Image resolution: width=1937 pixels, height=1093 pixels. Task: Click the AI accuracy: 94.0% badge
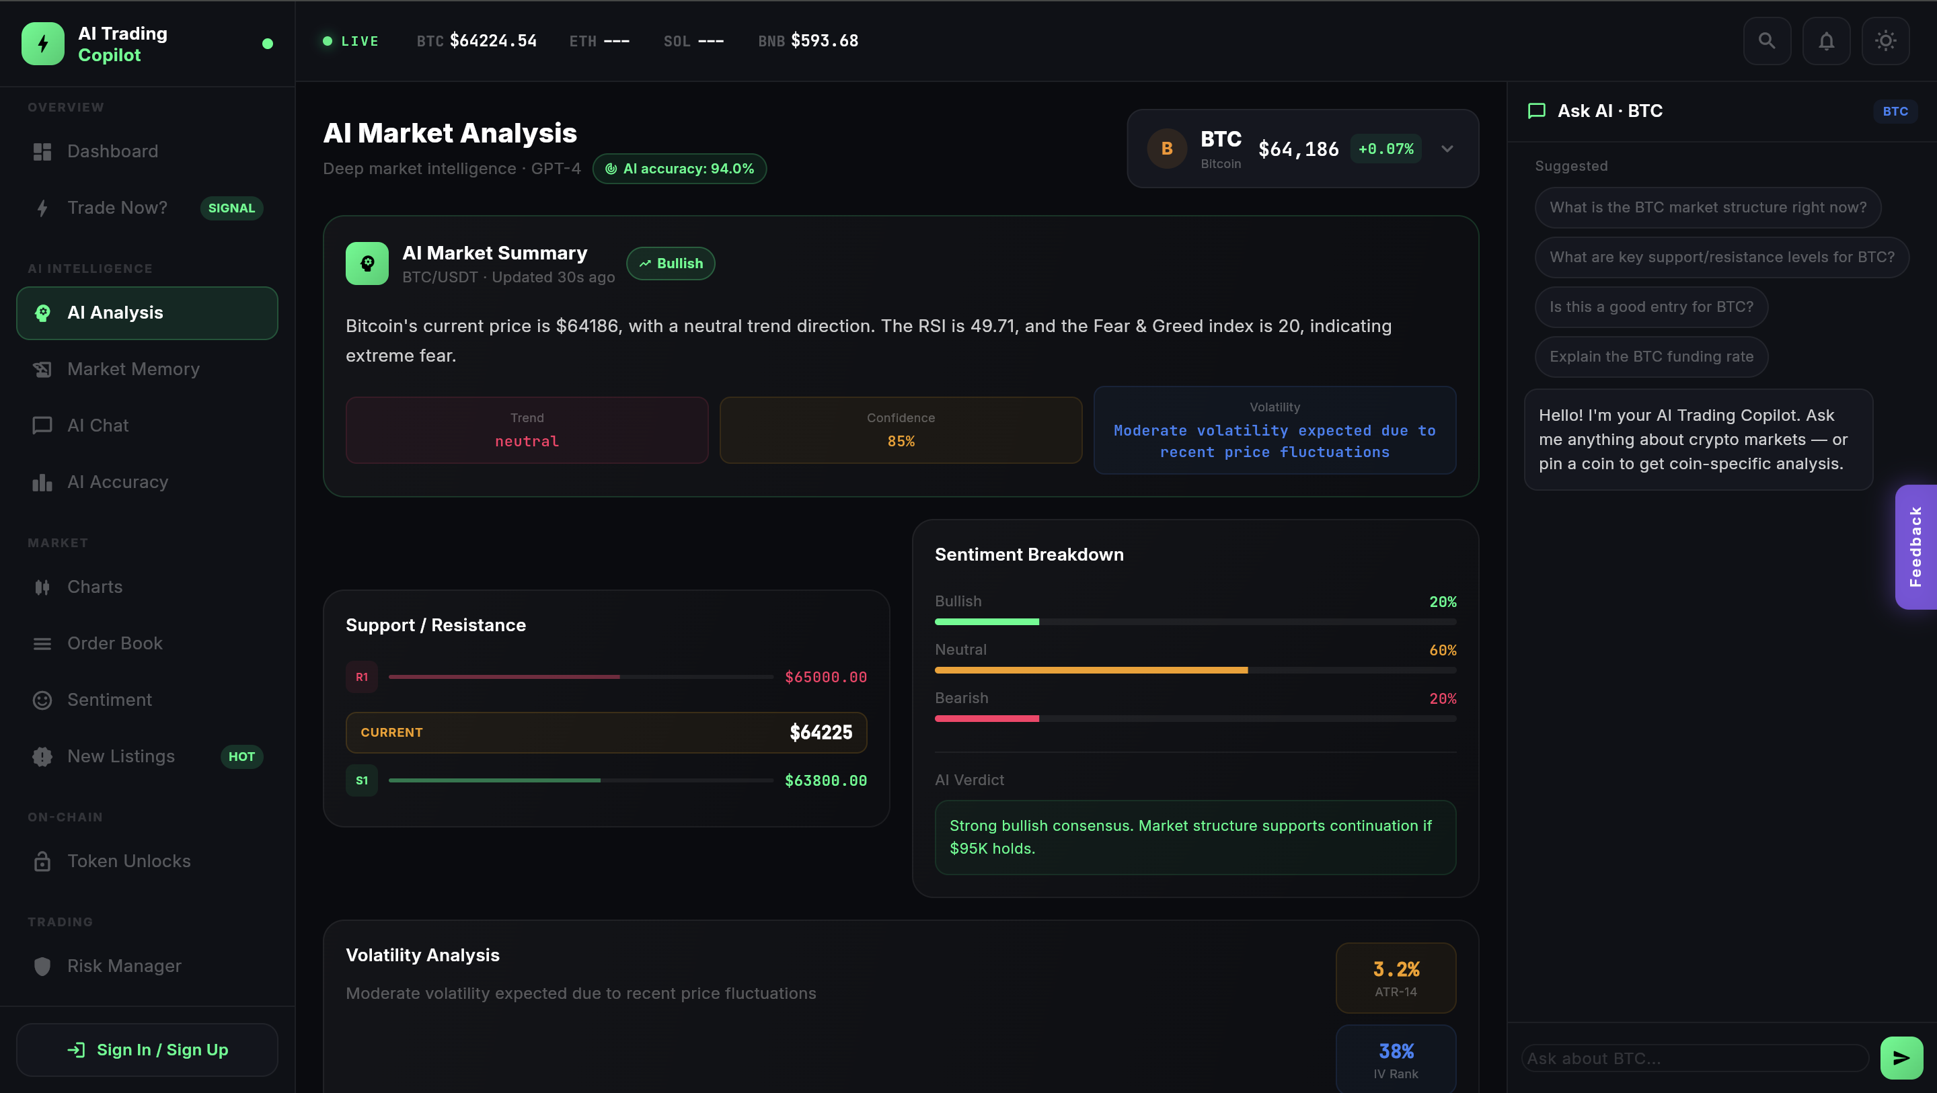click(679, 168)
